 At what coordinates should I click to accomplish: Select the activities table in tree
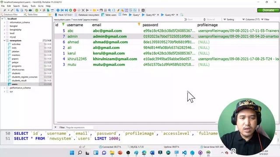point(16,44)
